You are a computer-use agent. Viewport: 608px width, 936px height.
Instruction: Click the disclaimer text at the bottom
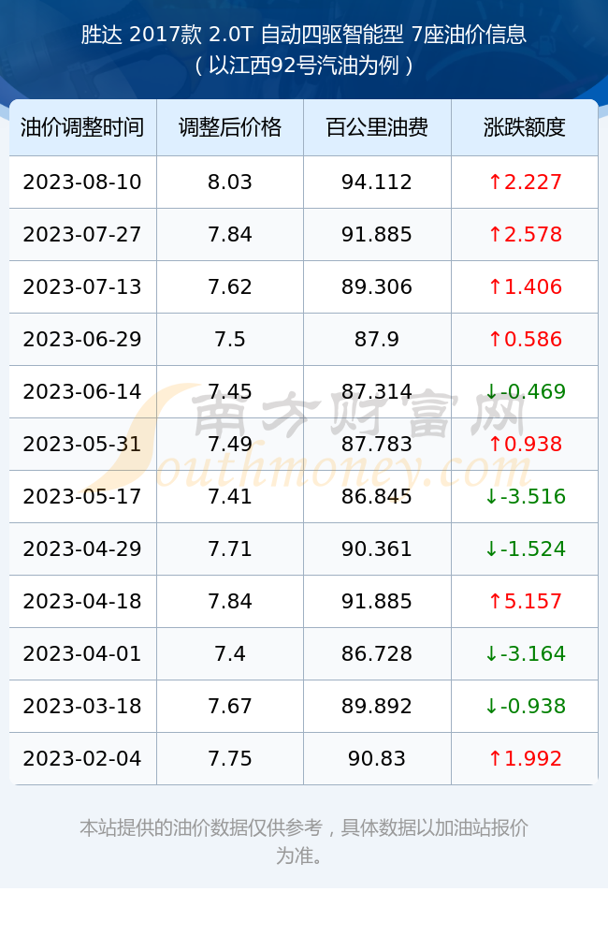(x=304, y=841)
